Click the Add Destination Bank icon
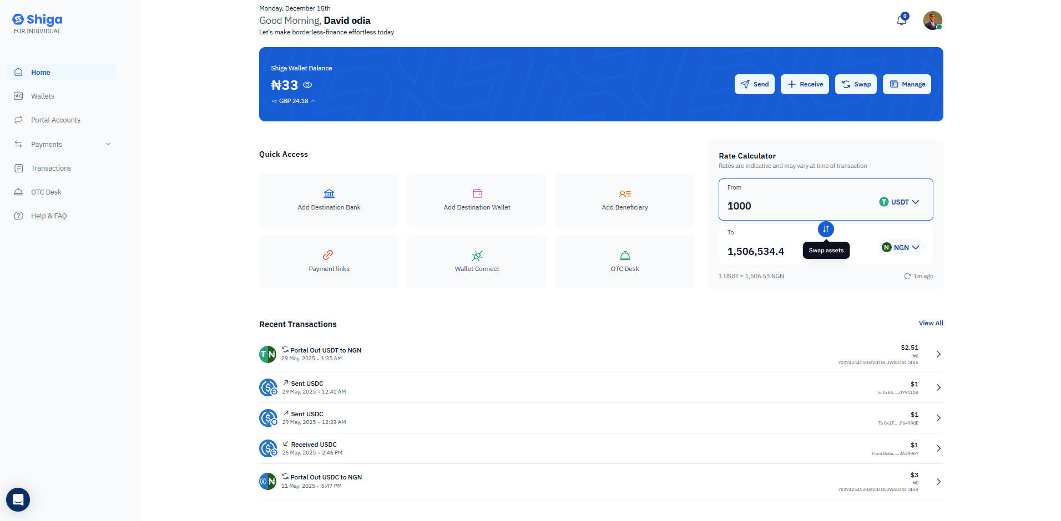Viewport: 1061px width, 521px height. 329,193
